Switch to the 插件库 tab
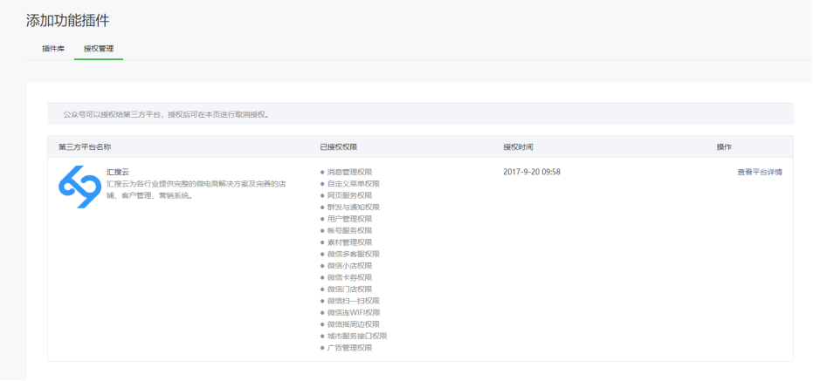Screen dimensions: 813x381 pyautogui.click(x=53, y=49)
